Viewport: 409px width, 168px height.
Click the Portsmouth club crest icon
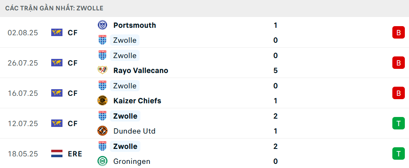102,25
